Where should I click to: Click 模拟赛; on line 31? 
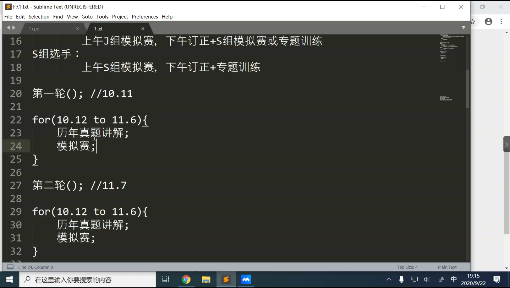pyautogui.click(x=76, y=238)
